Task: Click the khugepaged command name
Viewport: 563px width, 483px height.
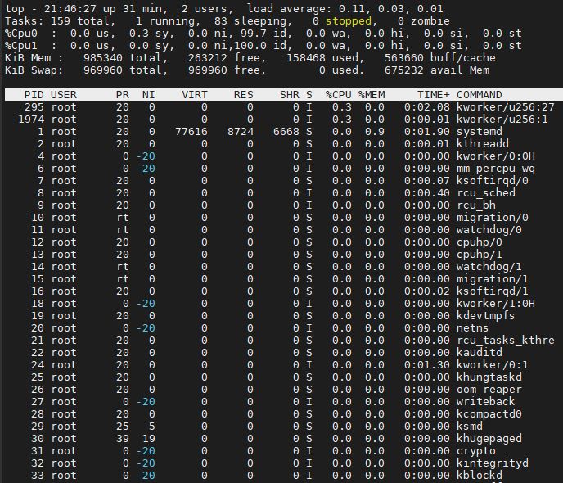Action: 489,439
